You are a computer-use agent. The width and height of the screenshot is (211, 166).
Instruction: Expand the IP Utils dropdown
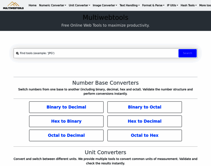(x=172, y=5)
